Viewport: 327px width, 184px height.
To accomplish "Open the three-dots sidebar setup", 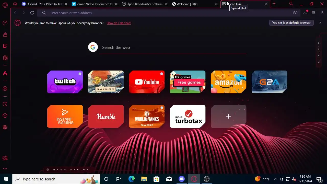I will [5, 169].
